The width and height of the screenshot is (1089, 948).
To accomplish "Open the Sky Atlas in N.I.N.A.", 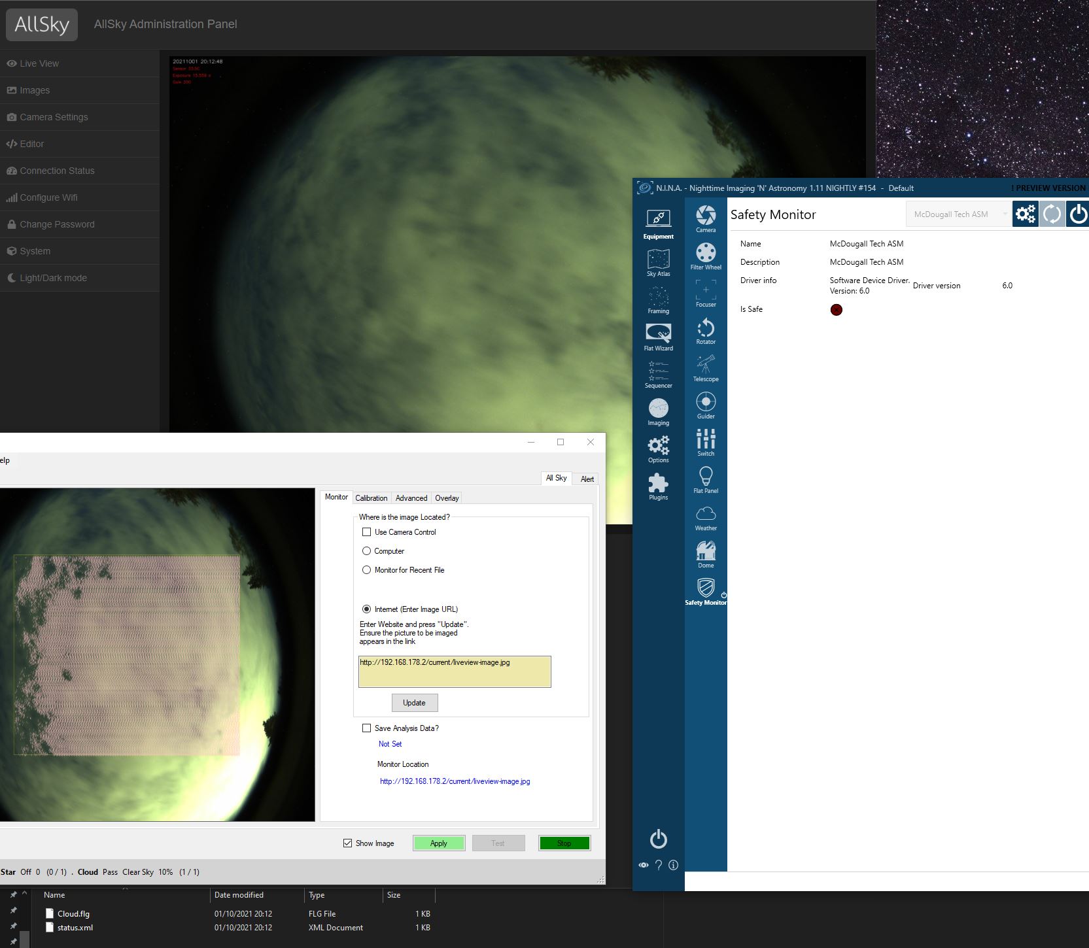I will (658, 262).
